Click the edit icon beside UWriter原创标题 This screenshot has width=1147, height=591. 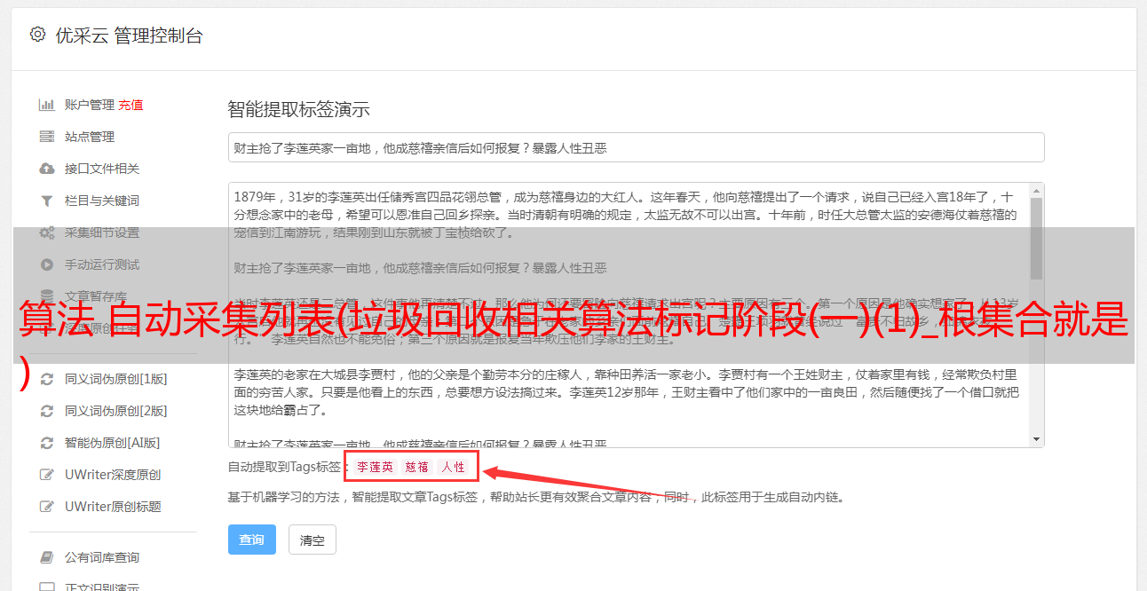point(47,507)
